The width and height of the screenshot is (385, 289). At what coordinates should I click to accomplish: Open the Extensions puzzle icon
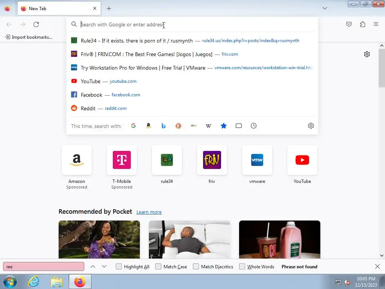coord(362,24)
